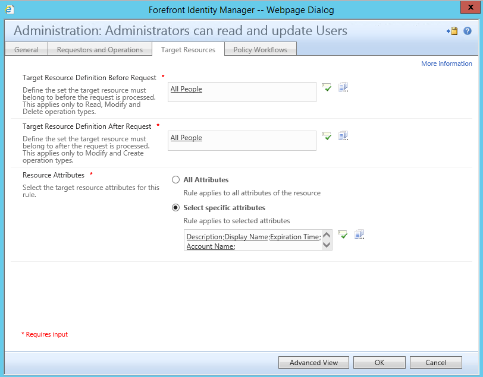Browse attributes for specific attributes list
The width and height of the screenshot is (483, 377).
pos(359,235)
